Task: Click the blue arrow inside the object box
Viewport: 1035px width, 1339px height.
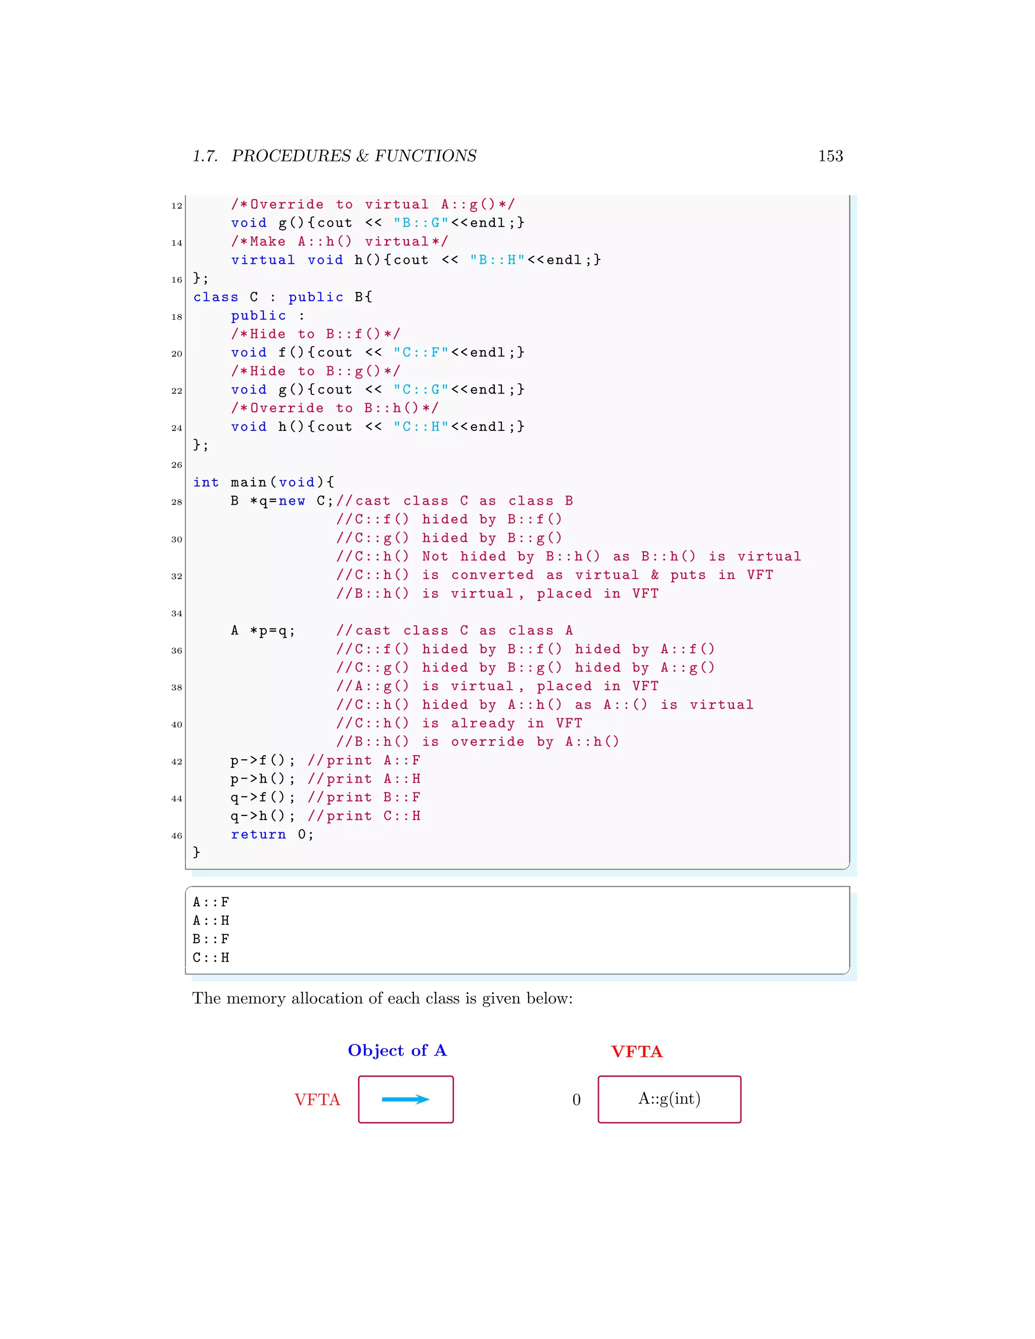Action: coord(405,1099)
